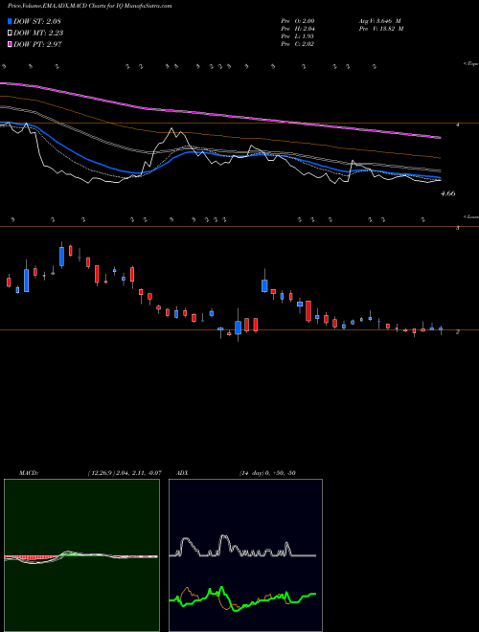Click the tallest blue candlestick near price 3
Image resolution: width=479 pixels, height=632 pixels.
point(61,257)
